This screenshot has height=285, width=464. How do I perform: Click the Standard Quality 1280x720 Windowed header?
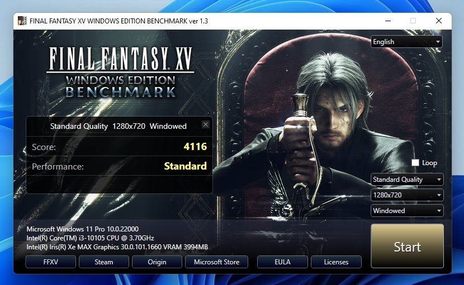click(x=119, y=126)
